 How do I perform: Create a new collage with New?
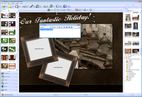[4, 6]
